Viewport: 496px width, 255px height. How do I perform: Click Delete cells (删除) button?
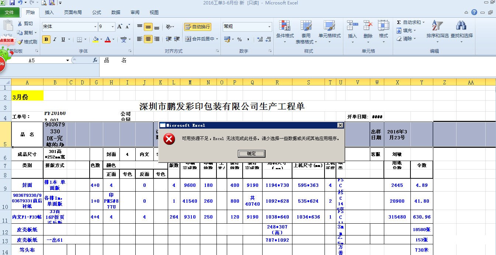(x=368, y=31)
